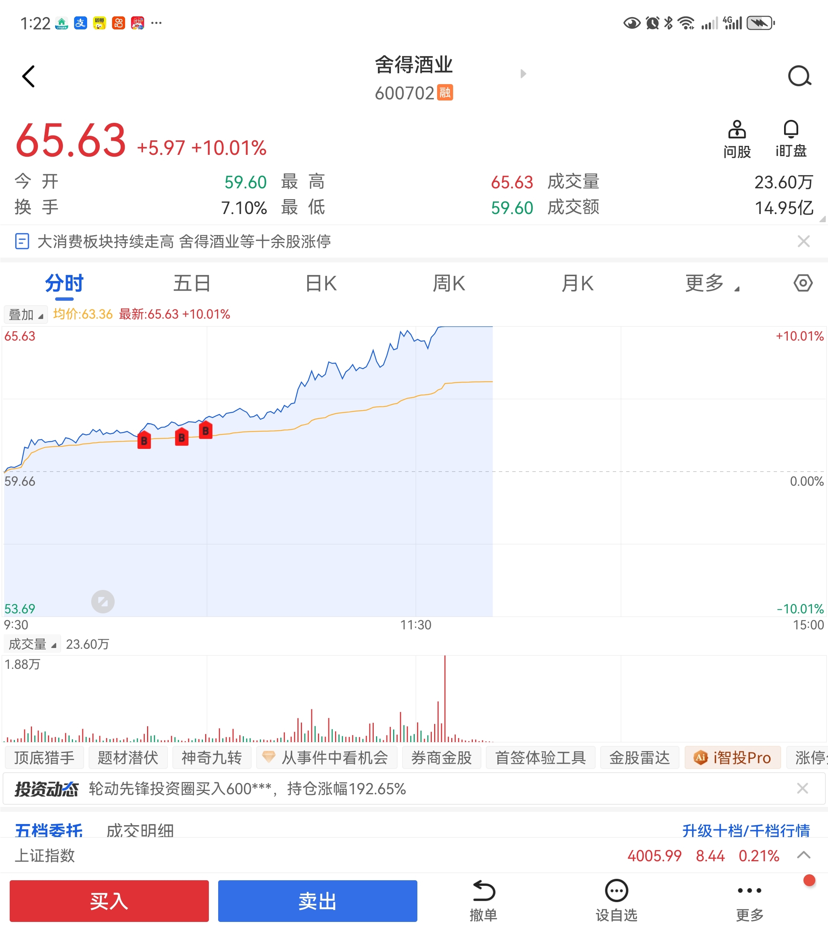Tap the first red B buy marker
Screen dimensions: 828x929
pos(144,440)
